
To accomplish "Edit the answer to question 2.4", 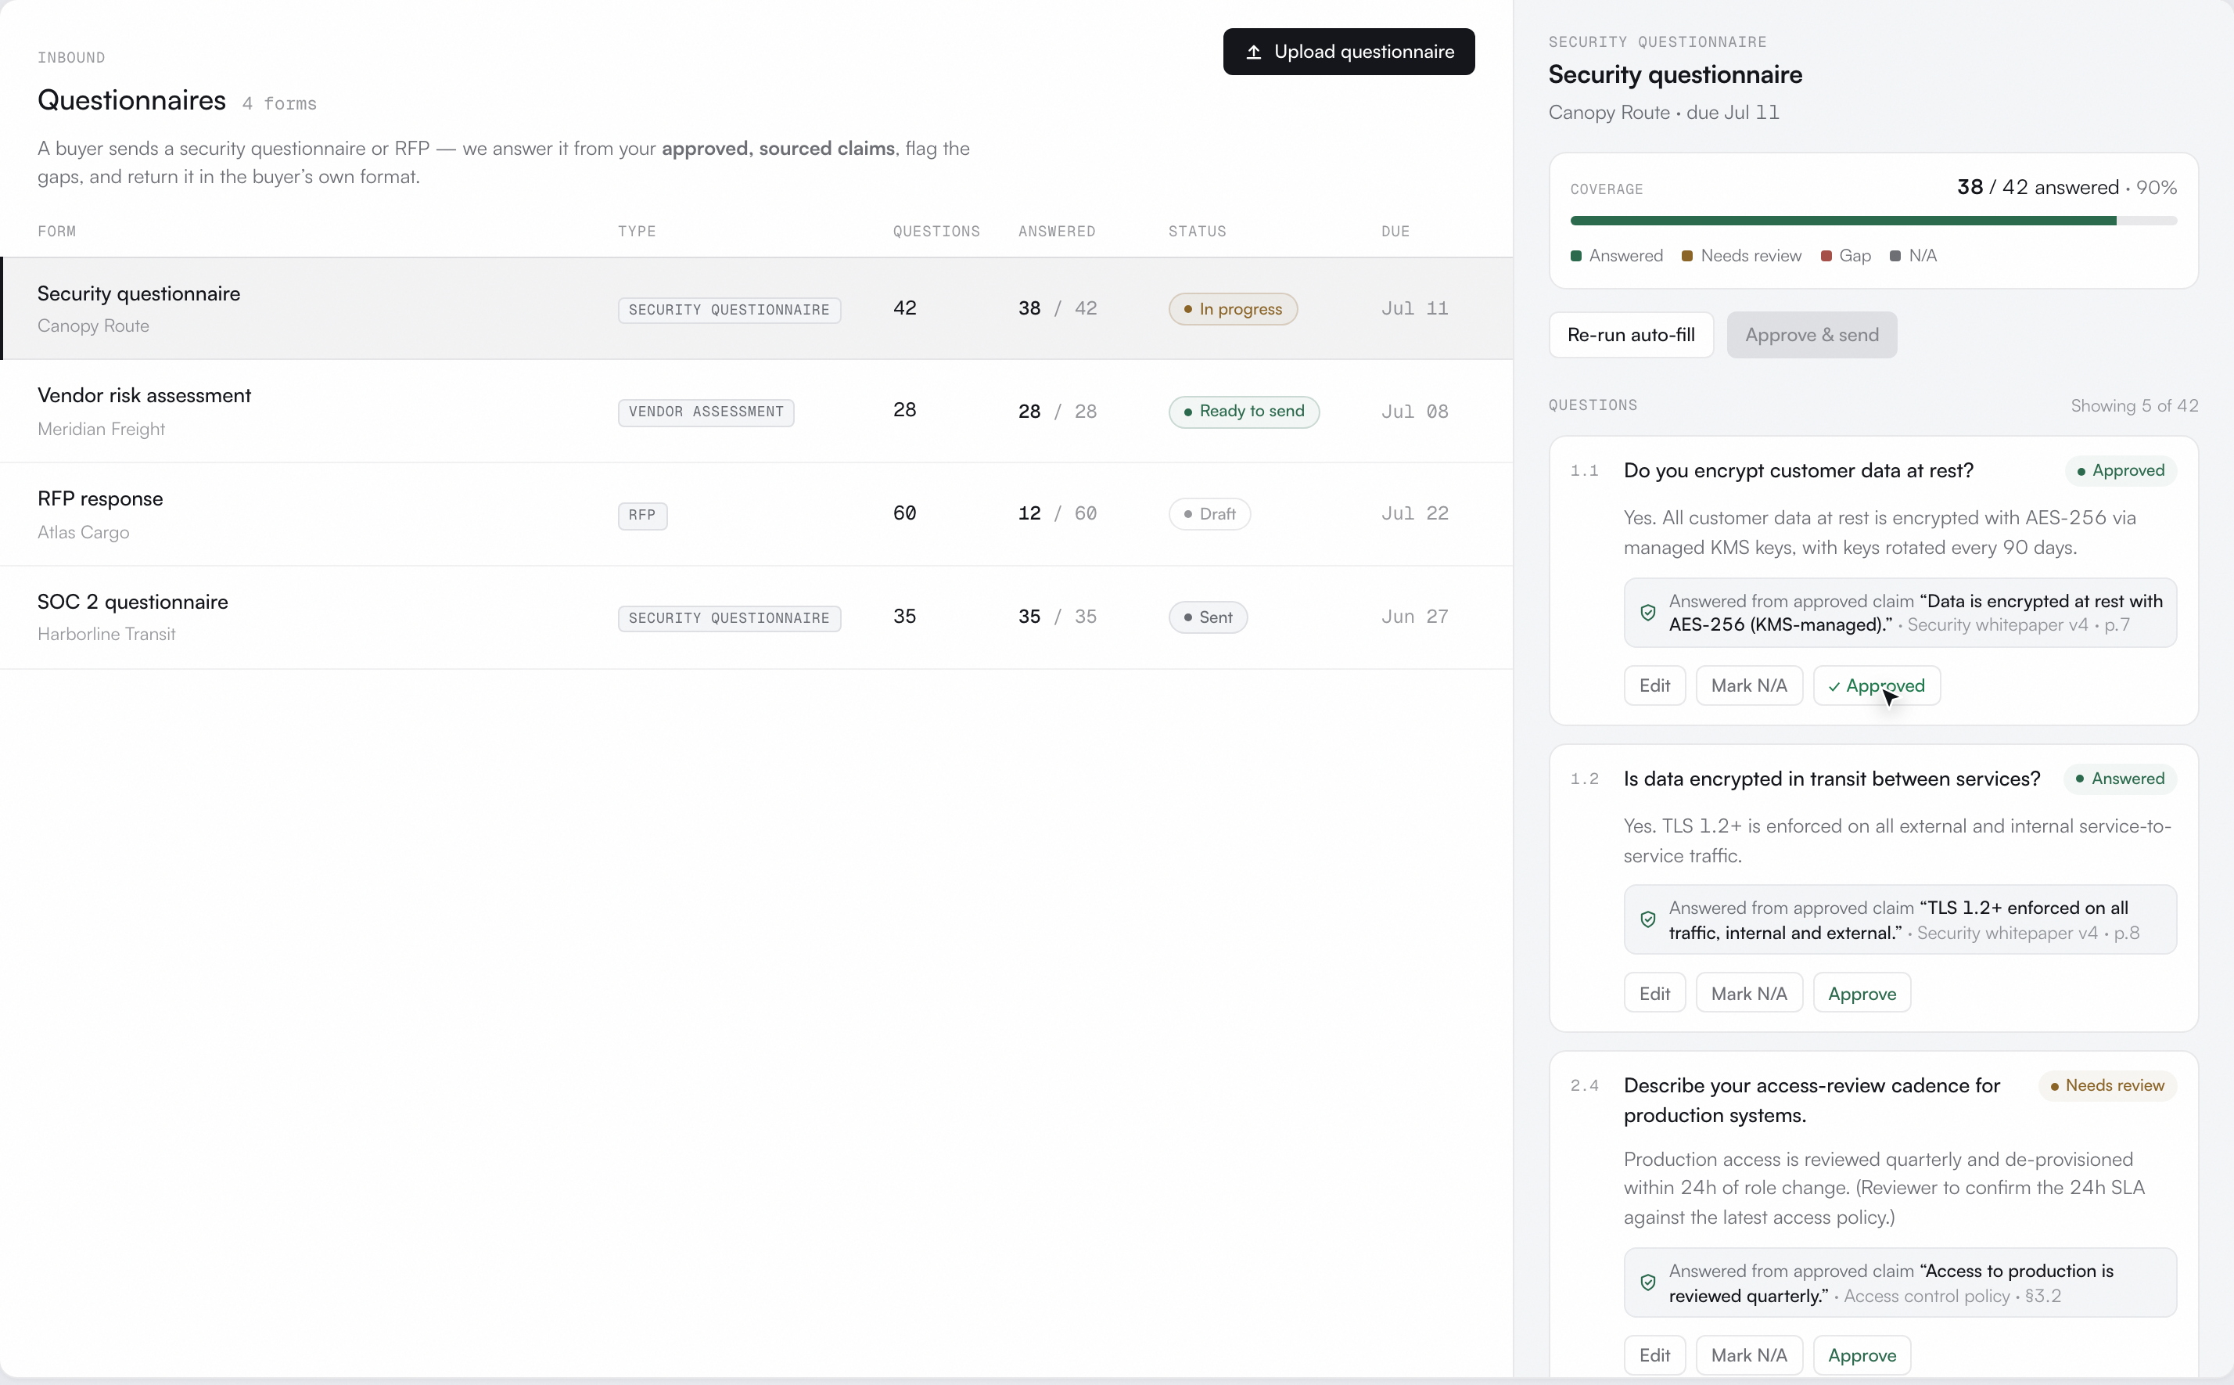I will point(1654,1356).
